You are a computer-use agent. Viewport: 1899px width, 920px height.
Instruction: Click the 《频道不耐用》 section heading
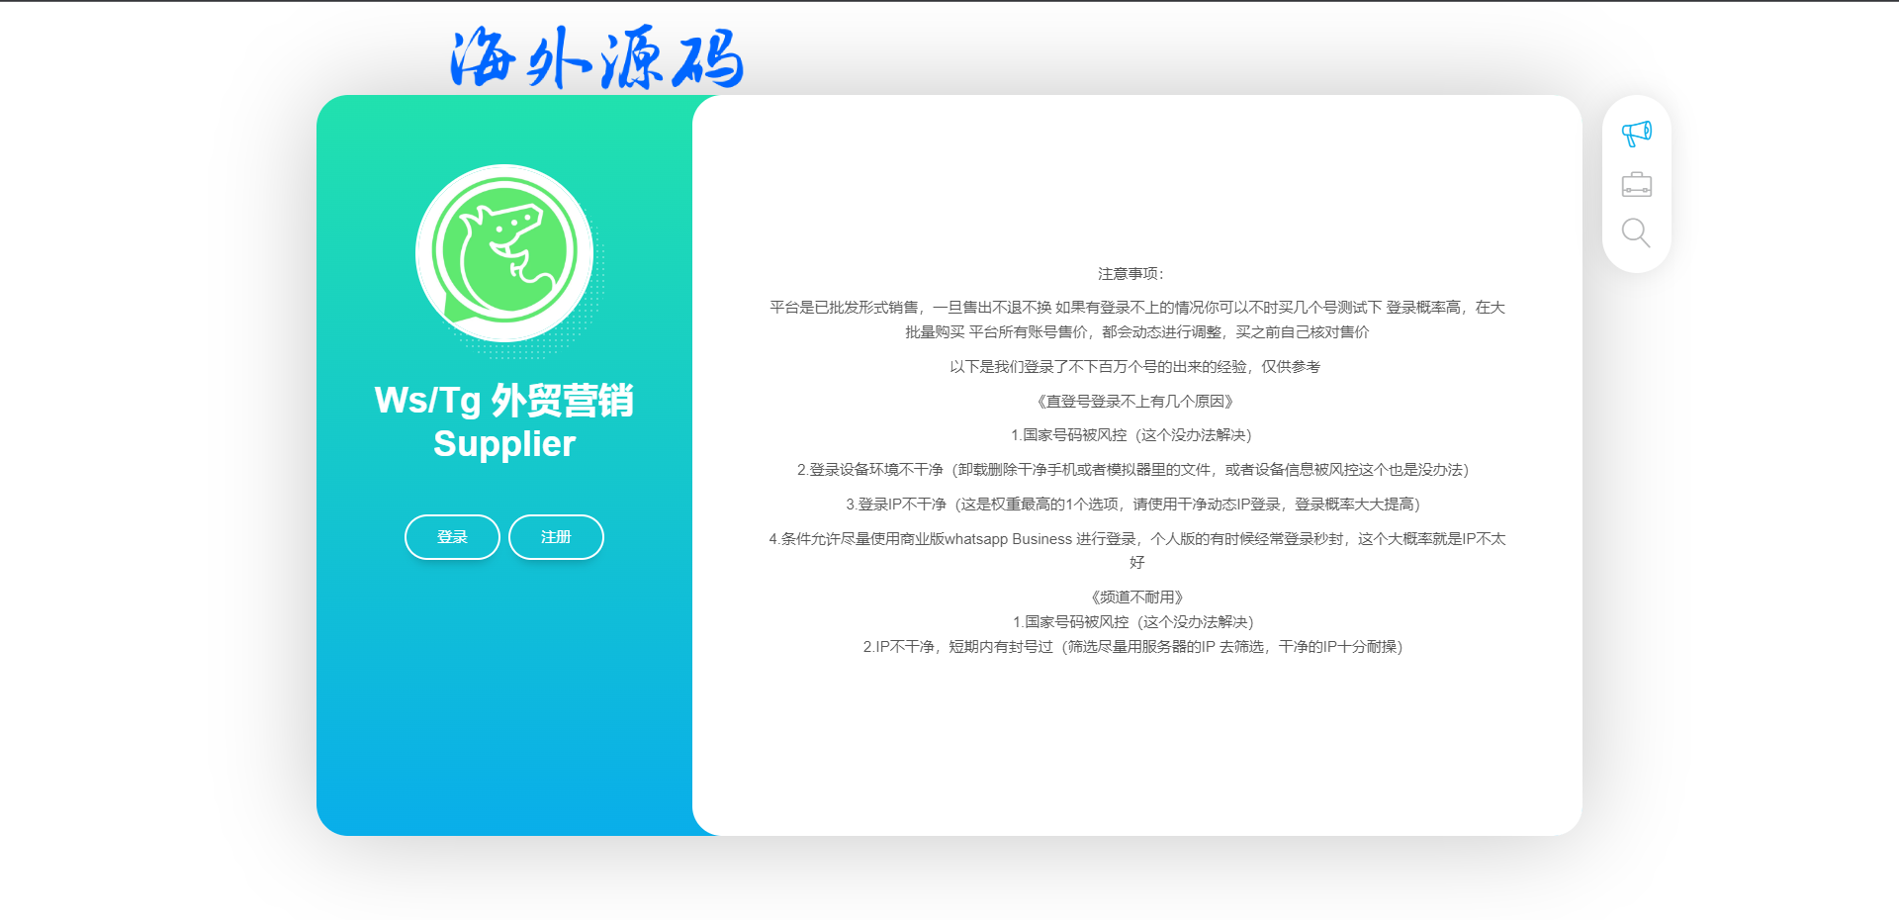1135,597
